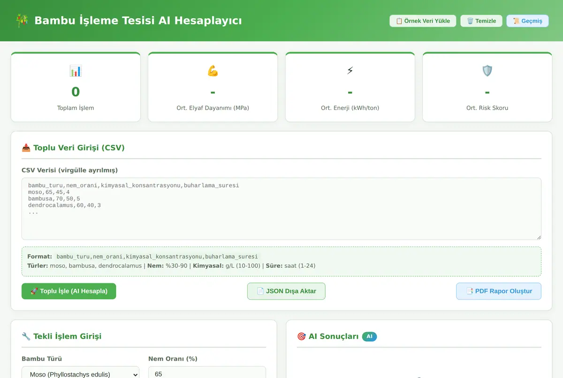Image resolution: width=563 pixels, height=378 pixels.
Task: Generate report with PDF Rapor Oluştur
Action: (499, 291)
